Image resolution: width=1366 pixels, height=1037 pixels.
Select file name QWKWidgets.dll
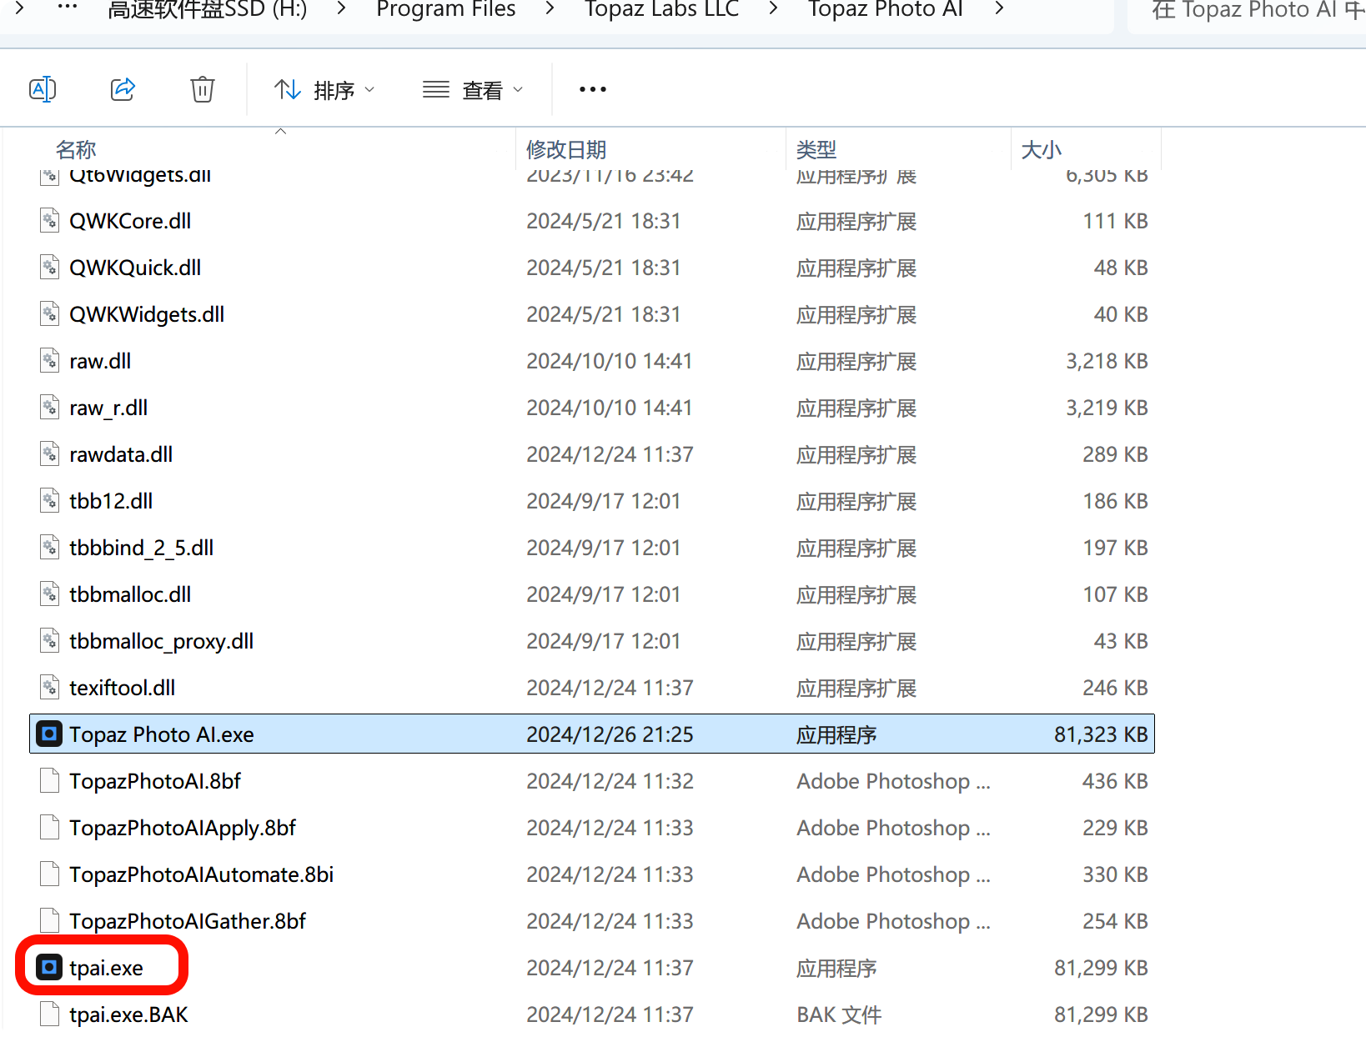tap(147, 314)
